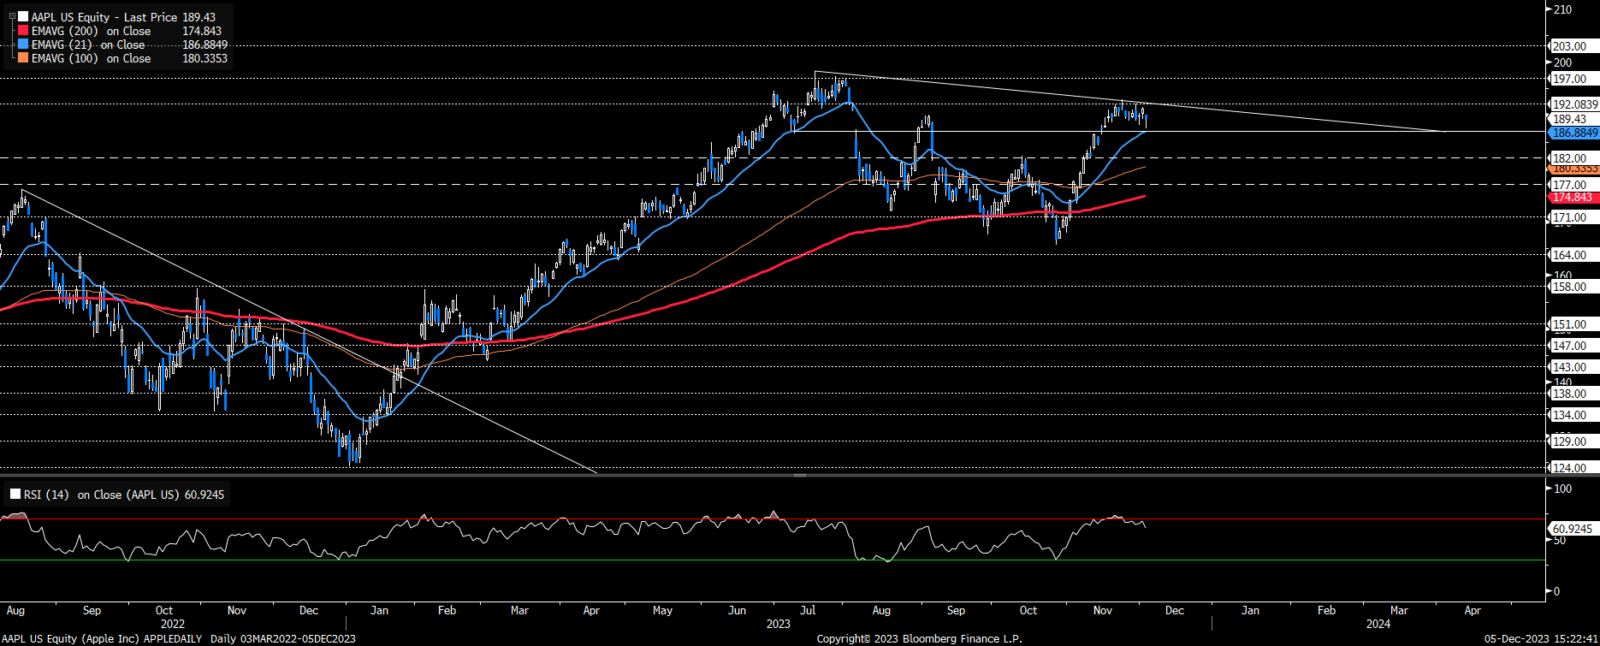This screenshot has width=1600, height=646.
Task: Click the white AAPL Last Price swatch
Action: click(23, 17)
